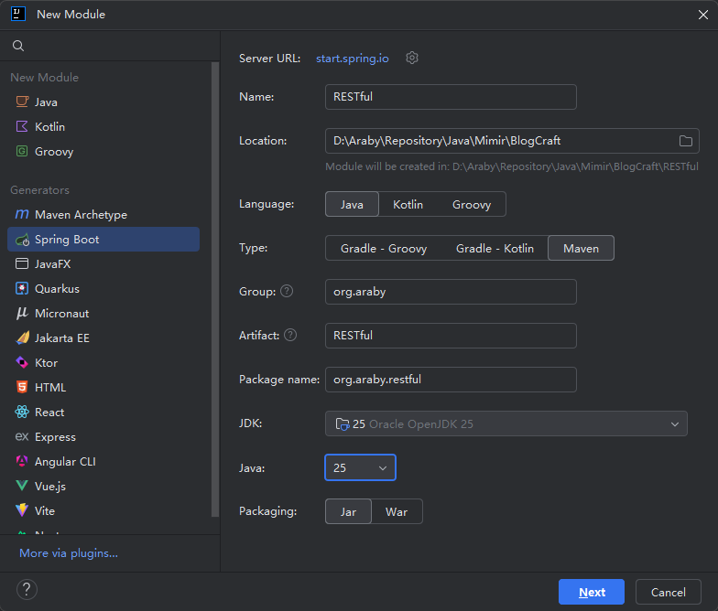Viewport: 718px width, 611px height.
Task: Select Maven Archetype generator label
Action: (81, 214)
